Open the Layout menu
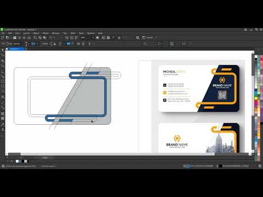Image resolution: width=263 pixels, height=197 pixels. tap(26, 33)
